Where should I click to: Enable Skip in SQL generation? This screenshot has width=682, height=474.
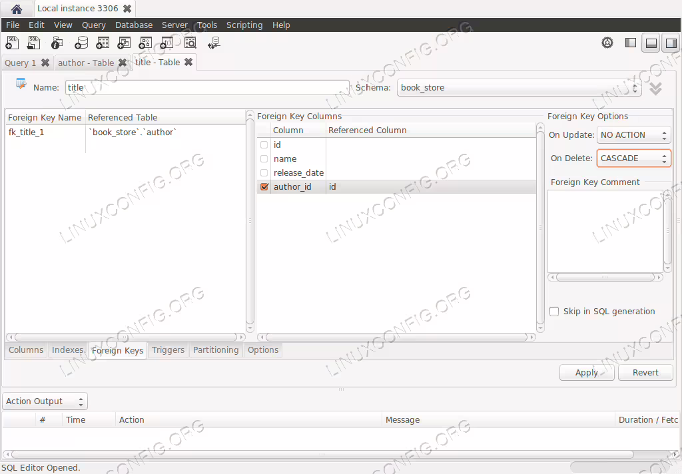point(554,312)
